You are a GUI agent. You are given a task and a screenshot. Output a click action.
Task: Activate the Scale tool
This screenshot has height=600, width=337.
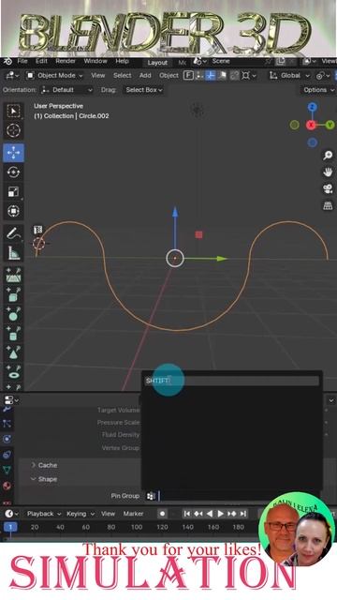[x=13, y=191]
